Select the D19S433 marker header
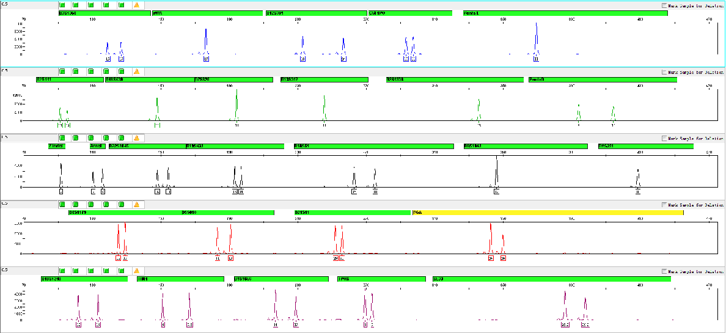The width and height of the screenshot is (726, 333). [235, 147]
